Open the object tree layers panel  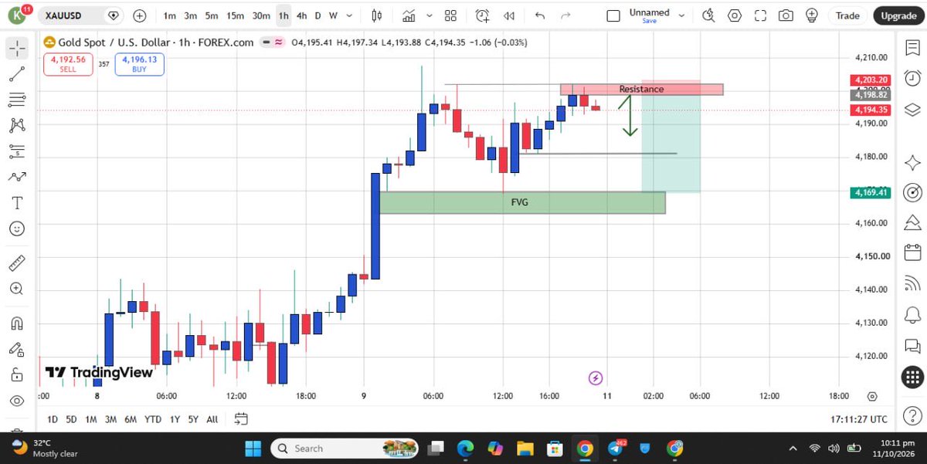[912, 109]
